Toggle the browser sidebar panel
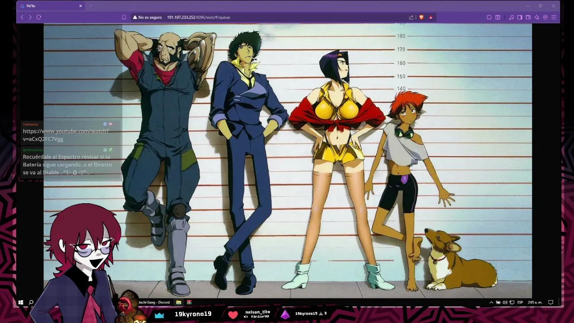The image size is (574, 323). 520,17
